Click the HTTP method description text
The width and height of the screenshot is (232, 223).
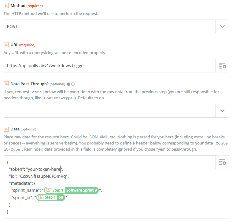pyautogui.click(x=51, y=14)
